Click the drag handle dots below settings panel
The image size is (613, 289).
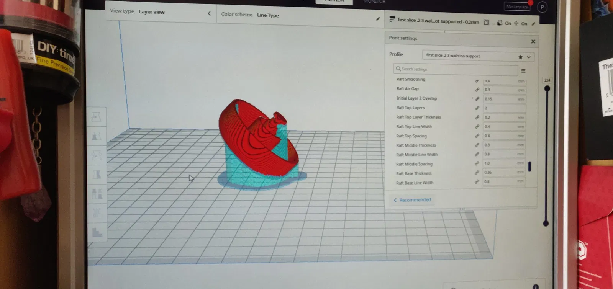(462, 209)
